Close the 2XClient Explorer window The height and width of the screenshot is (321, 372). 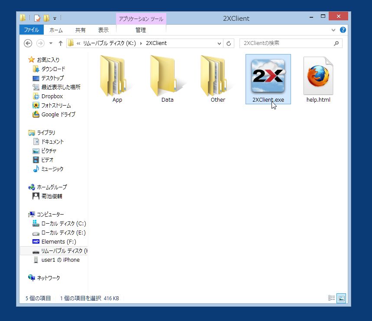point(339,16)
